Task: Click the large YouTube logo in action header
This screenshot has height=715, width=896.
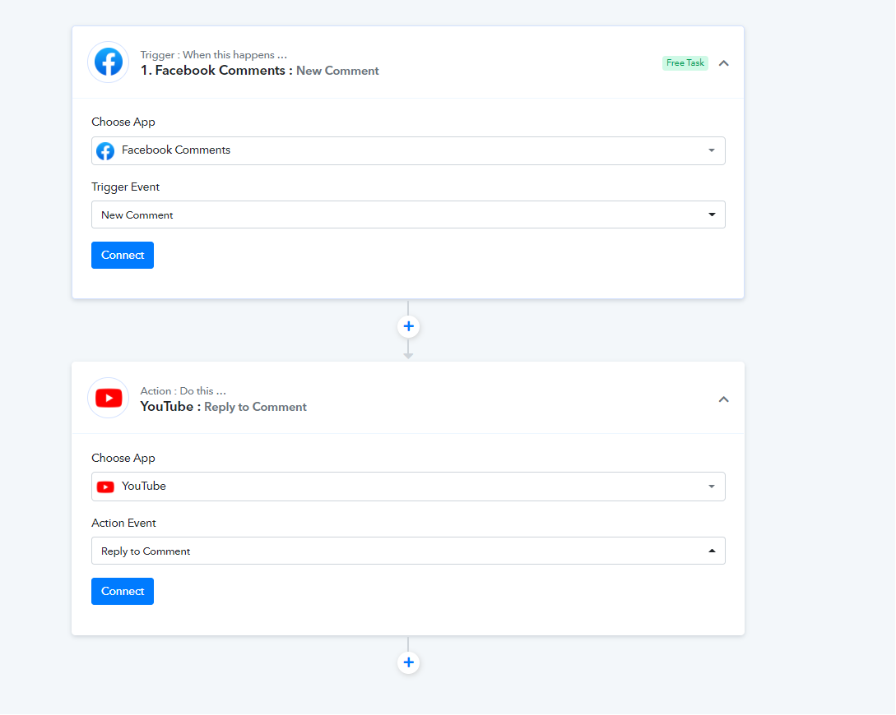Action: tap(108, 399)
